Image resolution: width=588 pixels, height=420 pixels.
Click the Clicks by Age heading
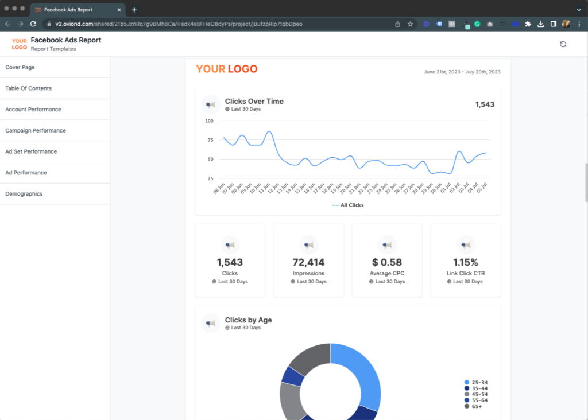click(x=248, y=320)
